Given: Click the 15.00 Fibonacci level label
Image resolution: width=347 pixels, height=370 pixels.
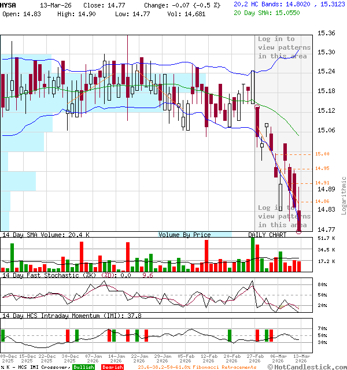Looking at the screenshot, I should click(x=322, y=154).
